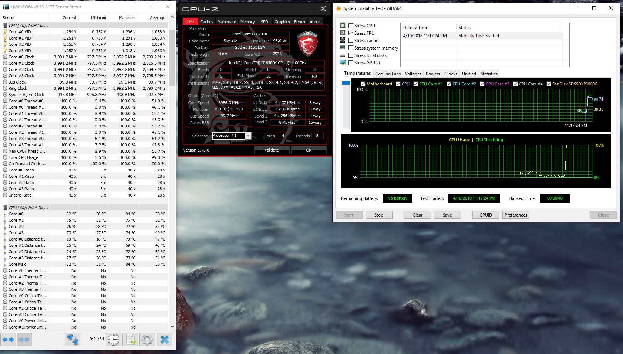
Task: Open CPU-Z Graphics tab
Action: 282,22
